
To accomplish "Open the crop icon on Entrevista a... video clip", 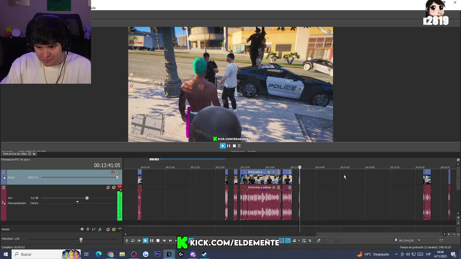I will tap(269, 172).
